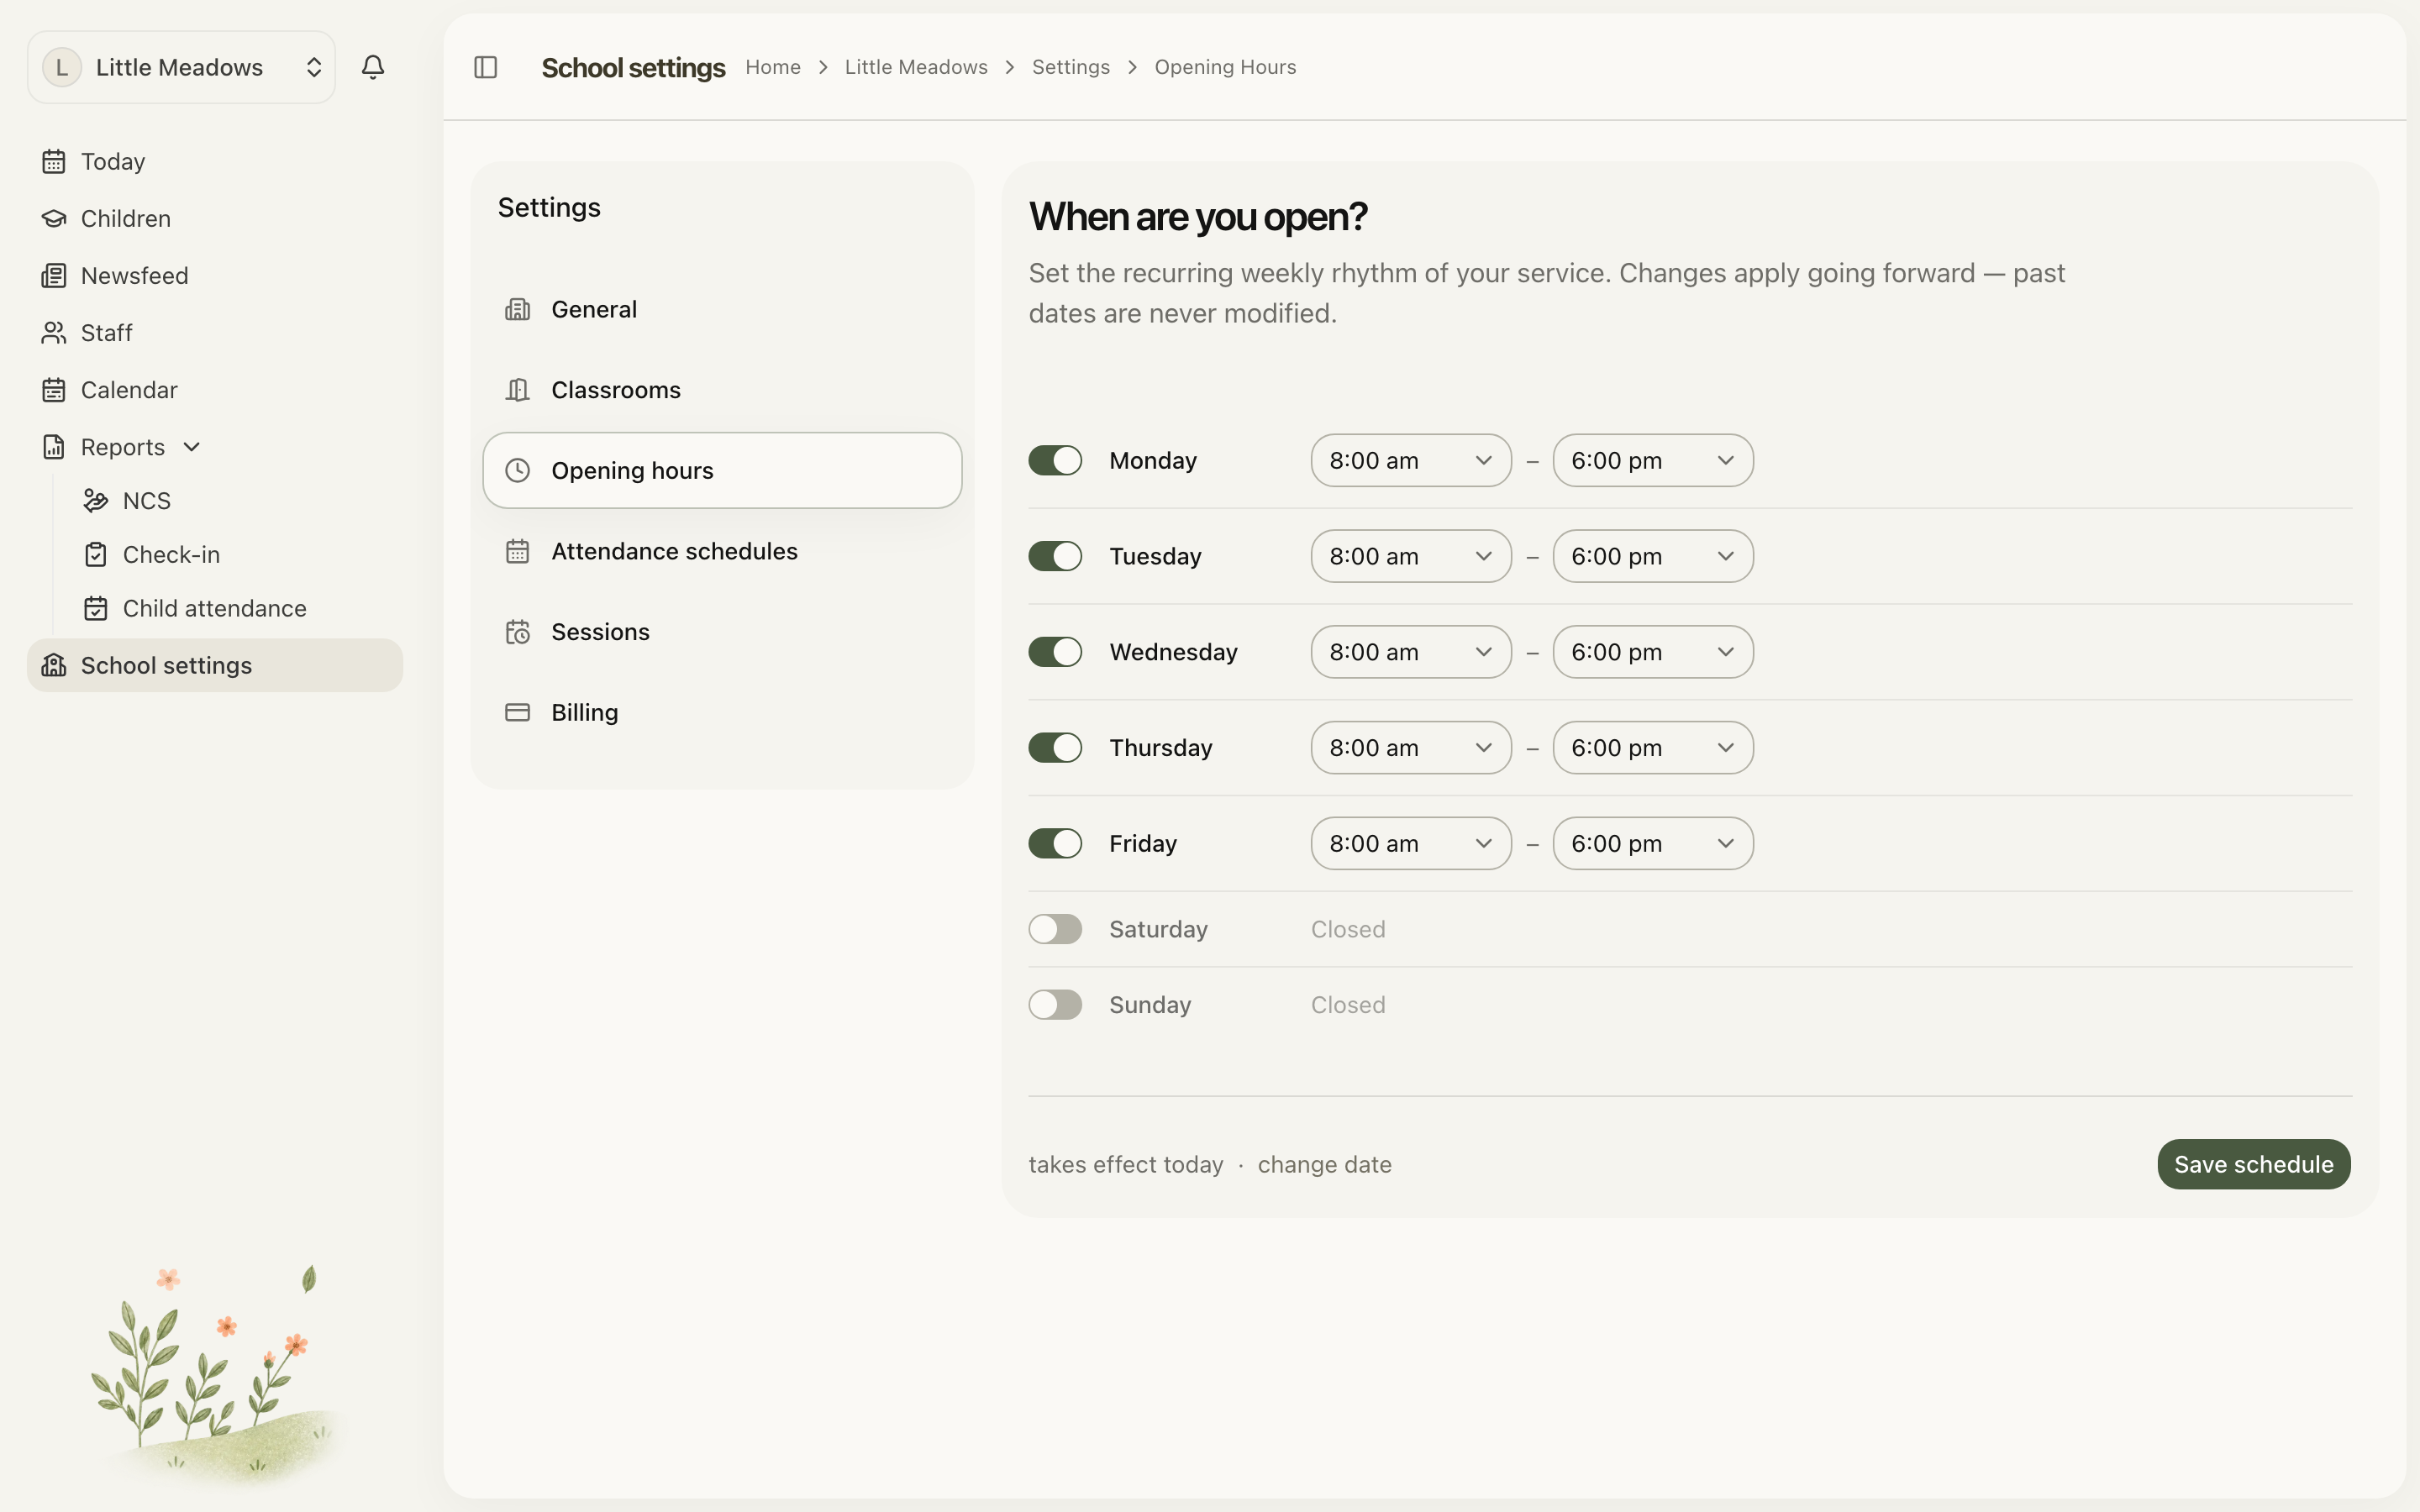The image size is (2420, 1512).
Task: Turn on the Sunday toggle
Action: coord(1055,1004)
